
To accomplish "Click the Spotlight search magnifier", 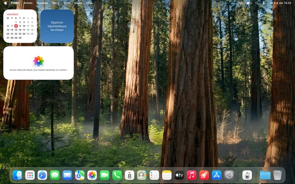I will coord(257,3).
